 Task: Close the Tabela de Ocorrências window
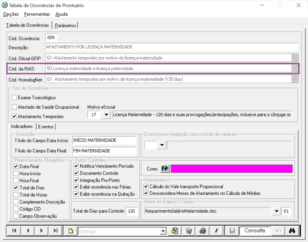tap(299, 5)
